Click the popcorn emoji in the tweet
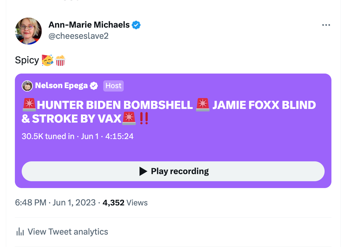This screenshot has width=346, height=247. click(60, 60)
